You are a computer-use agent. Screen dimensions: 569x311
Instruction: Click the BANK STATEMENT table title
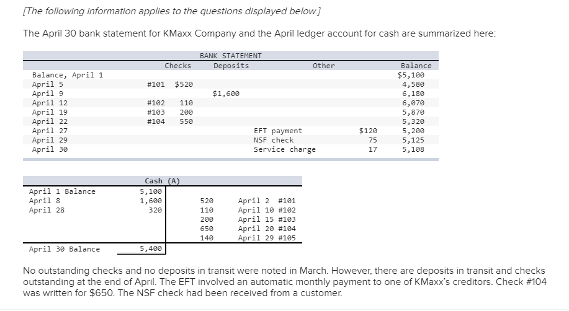230,56
